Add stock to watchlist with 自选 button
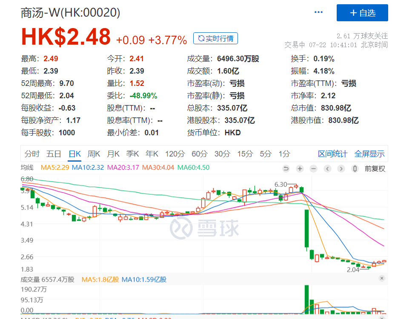 tap(362, 13)
